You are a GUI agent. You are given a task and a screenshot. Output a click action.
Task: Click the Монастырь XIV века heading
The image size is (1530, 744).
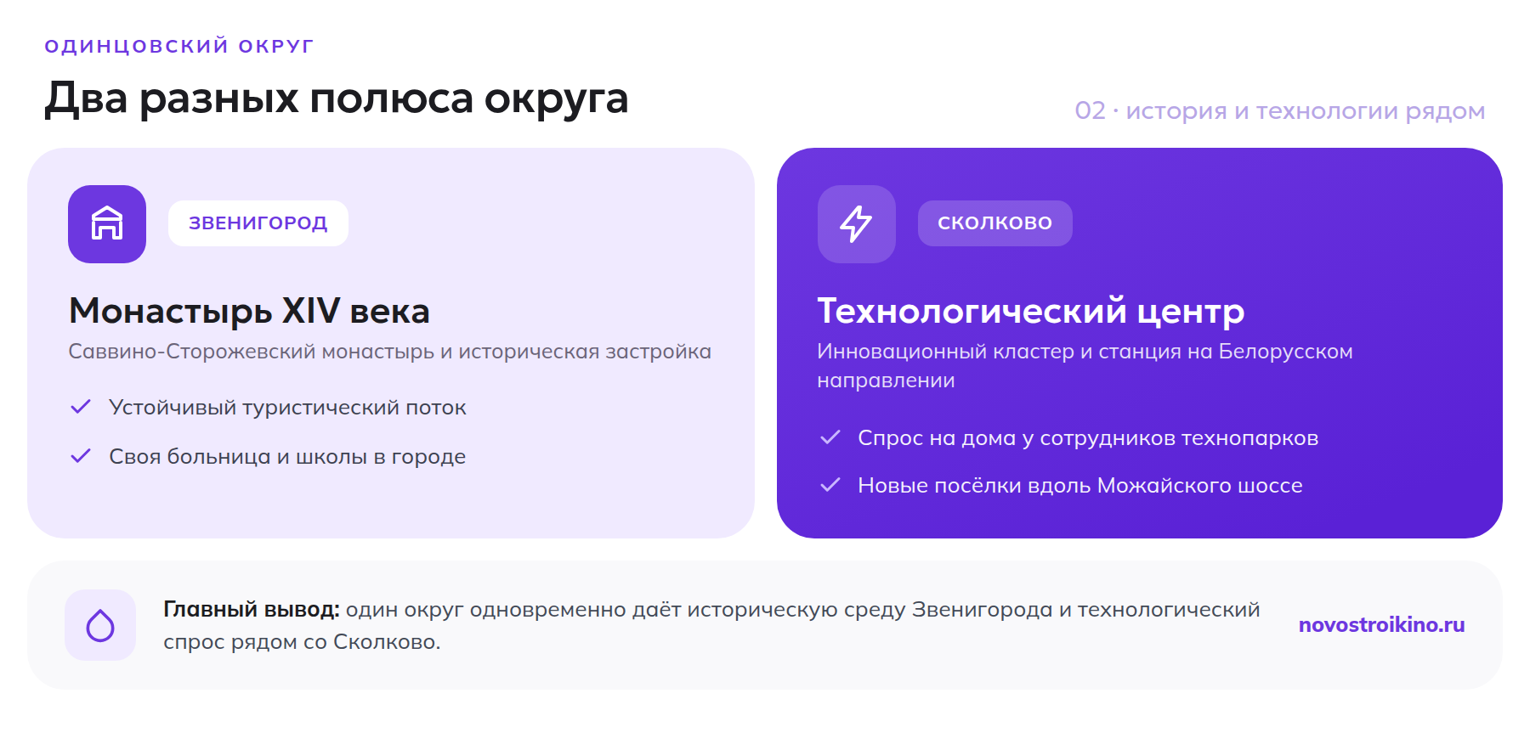pos(249,311)
